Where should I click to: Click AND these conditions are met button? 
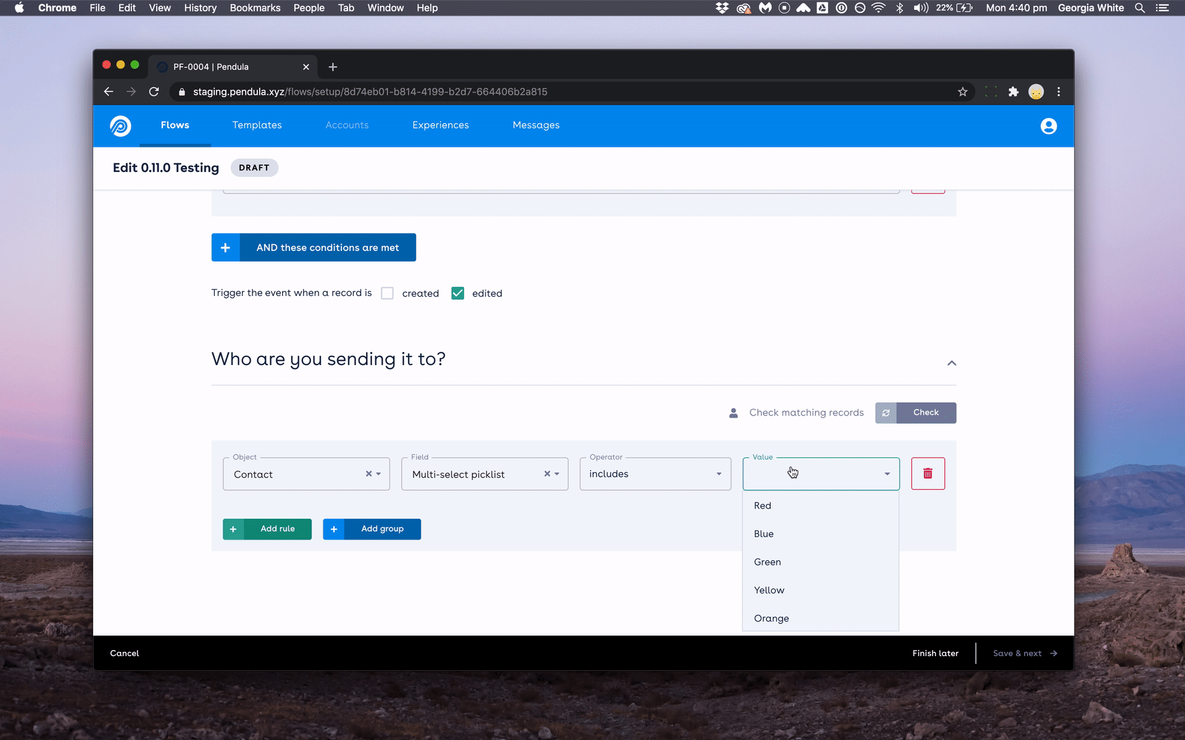point(314,247)
